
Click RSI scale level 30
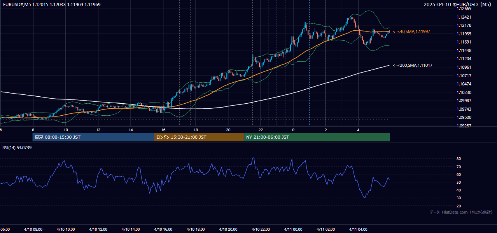[458, 198]
